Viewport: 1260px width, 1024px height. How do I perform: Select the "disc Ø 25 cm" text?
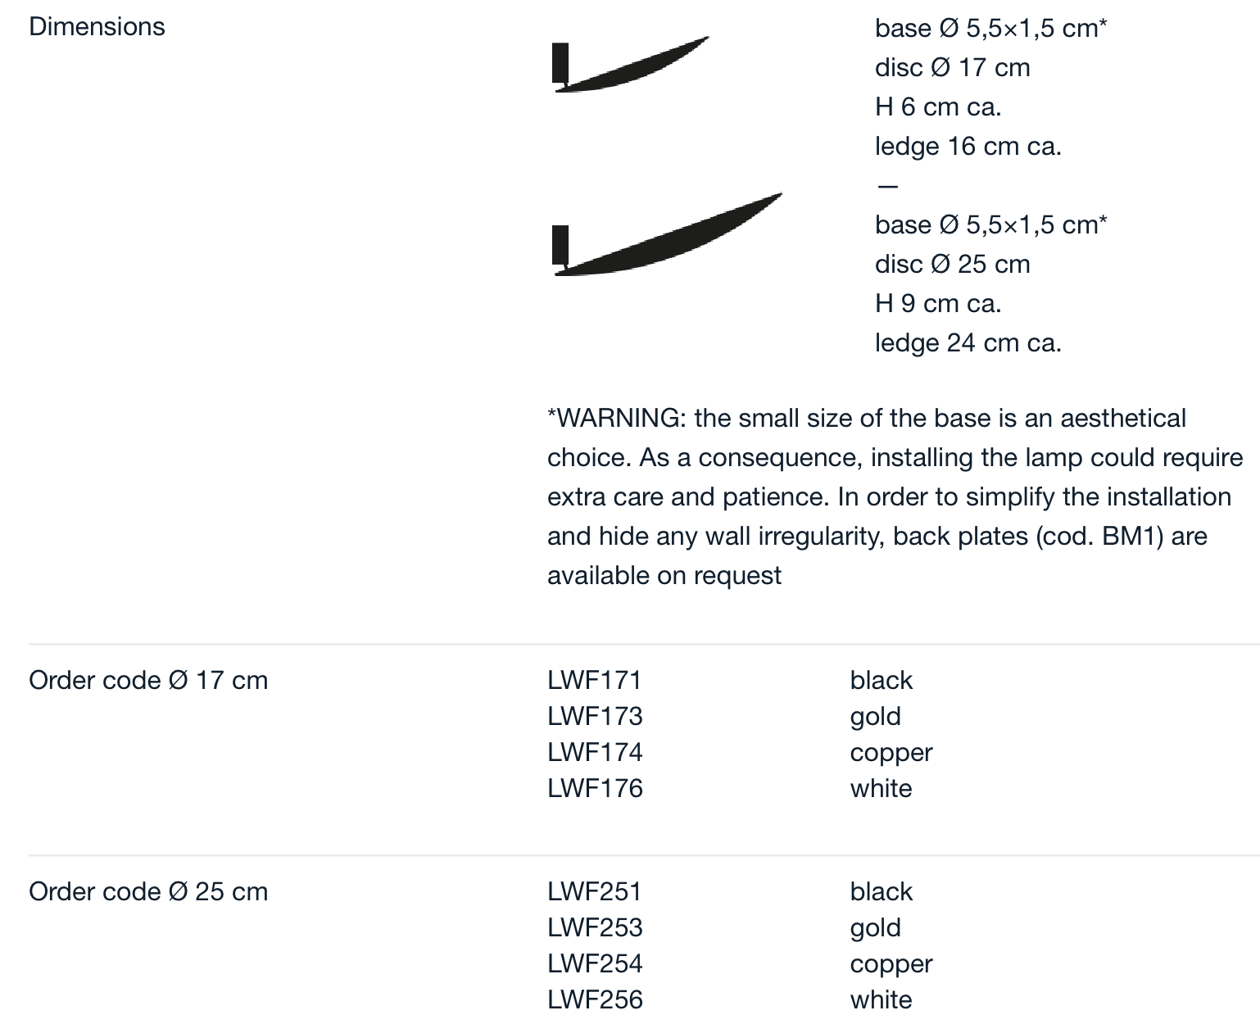(952, 264)
